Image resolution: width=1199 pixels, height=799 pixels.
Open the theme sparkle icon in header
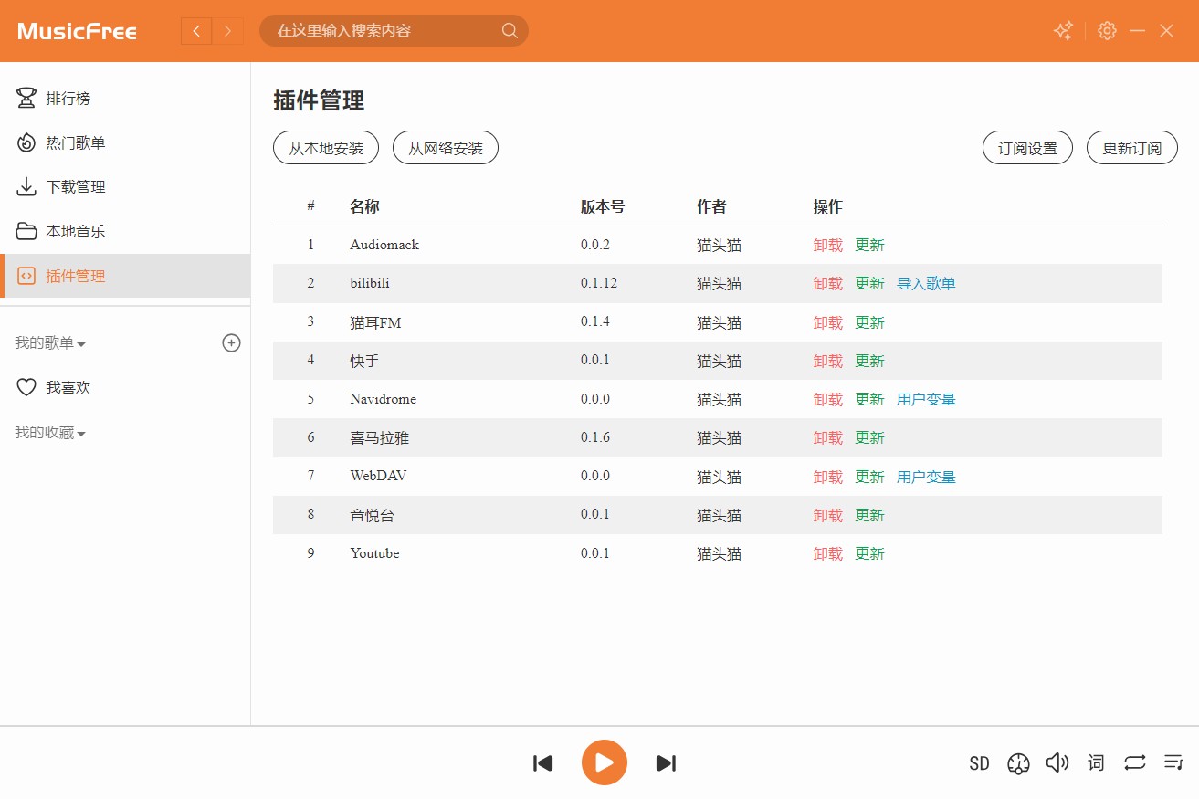click(1063, 31)
